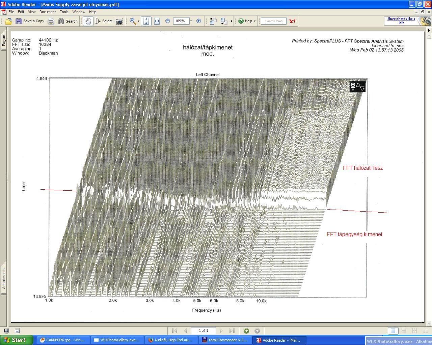Click the zoom out minus button
This screenshot has height=345, width=432.
pyautogui.click(x=168, y=21)
